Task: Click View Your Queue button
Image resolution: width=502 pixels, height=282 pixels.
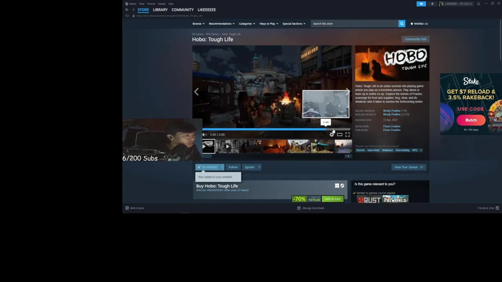Action: coord(409,167)
